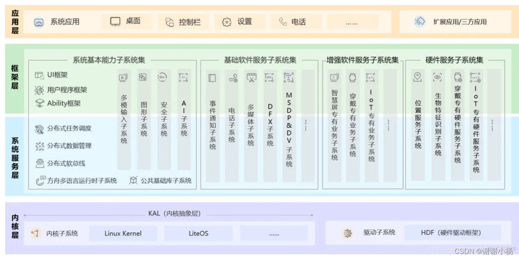Select icon above 安全子系统 column
The image size is (519, 259).
(x=163, y=77)
